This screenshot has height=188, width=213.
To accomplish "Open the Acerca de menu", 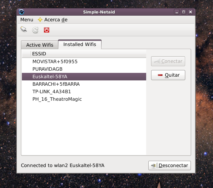I will [52, 20].
